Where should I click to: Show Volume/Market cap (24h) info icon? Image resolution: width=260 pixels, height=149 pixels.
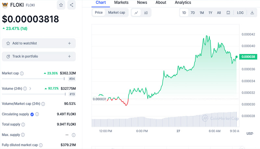coord(43,104)
